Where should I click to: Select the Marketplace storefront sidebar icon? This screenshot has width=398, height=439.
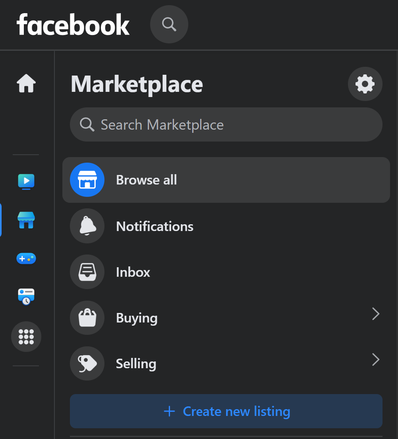(26, 220)
